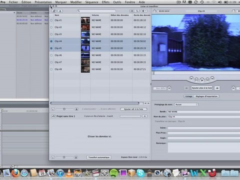Click the horizontal scrollbar under the clip list

pyautogui.click(x=94, y=103)
